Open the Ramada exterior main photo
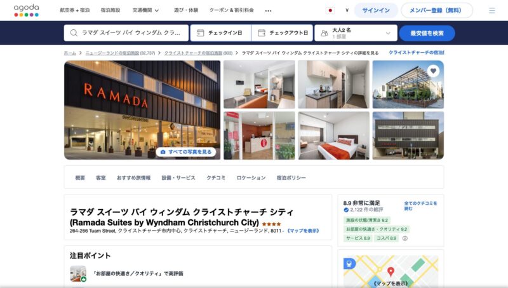Image resolution: width=508 pixels, height=288 pixels. (x=142, y=110)
